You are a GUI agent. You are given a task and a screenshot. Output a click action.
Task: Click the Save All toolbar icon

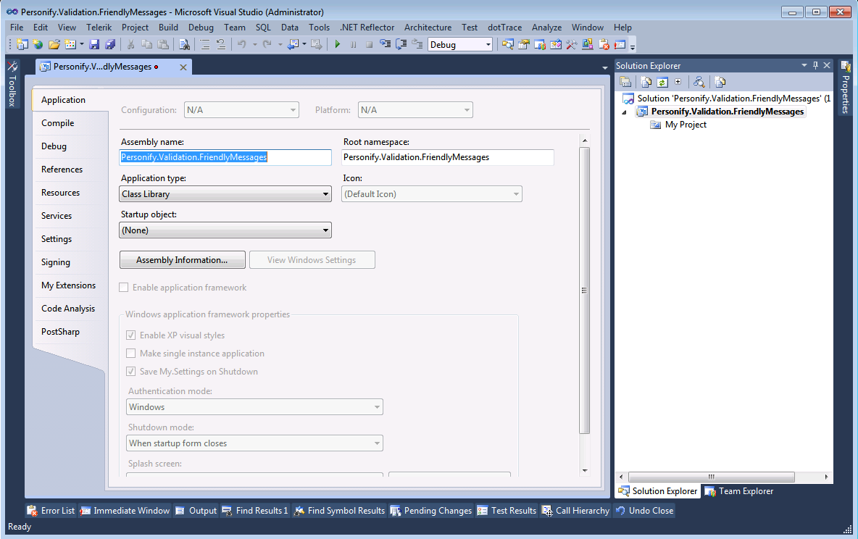(x=110, y=44)
